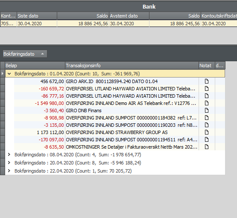The image size is (237, 218).
Task: Open note icon for OMKOSTNINGER row
Action: pos(207,147)
